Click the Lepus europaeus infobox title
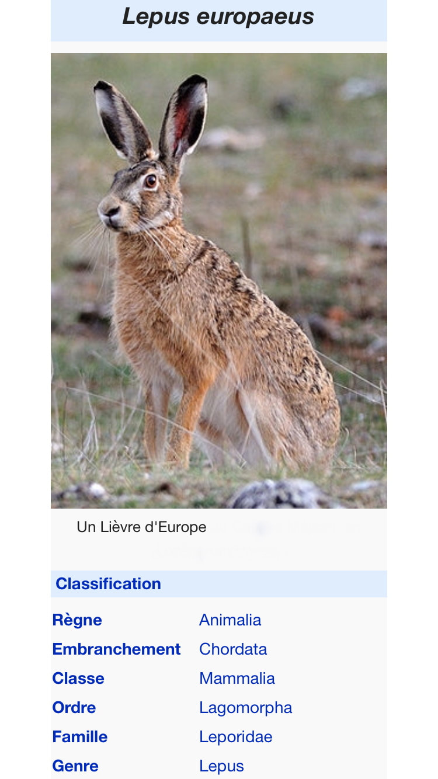The width and height of the screenshot is (438, 779). pos(218,16)
